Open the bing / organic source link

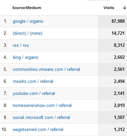tap(26, 57)
